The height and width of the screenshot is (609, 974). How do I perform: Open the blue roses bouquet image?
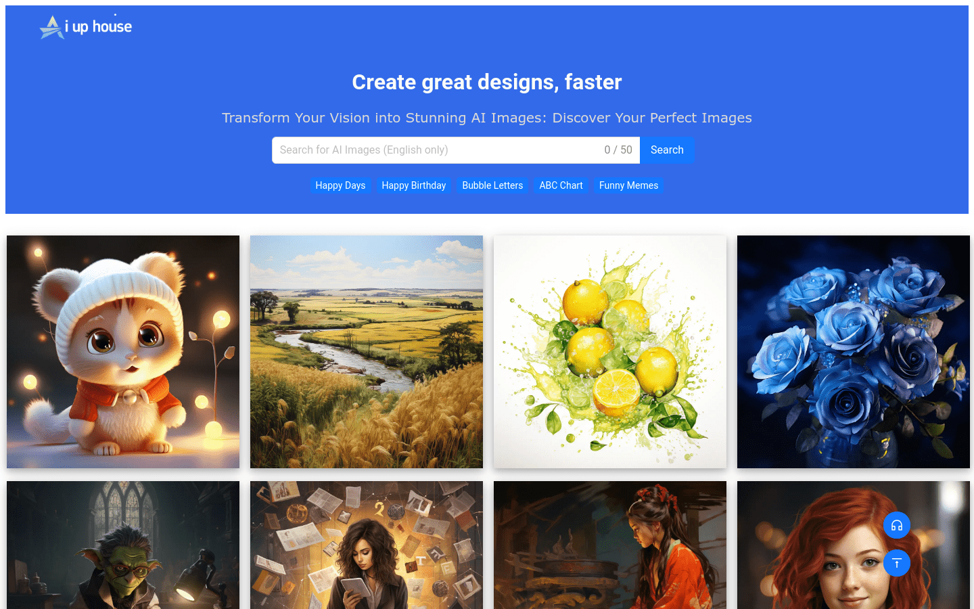point(854,352)
